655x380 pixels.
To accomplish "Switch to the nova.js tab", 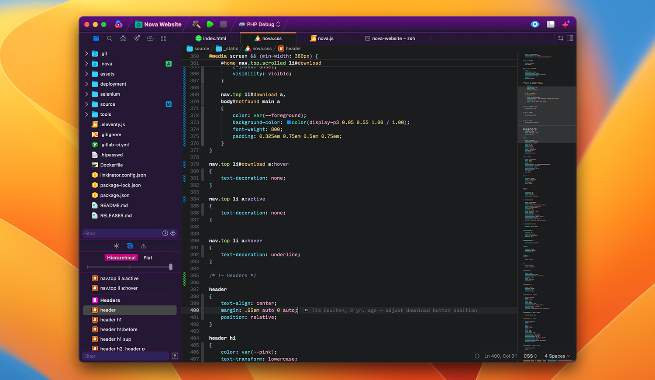I will click(322, 38).
